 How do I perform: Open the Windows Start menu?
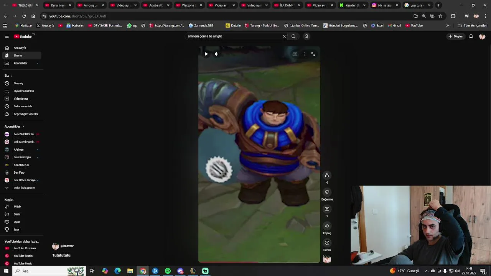coord(6,271)
